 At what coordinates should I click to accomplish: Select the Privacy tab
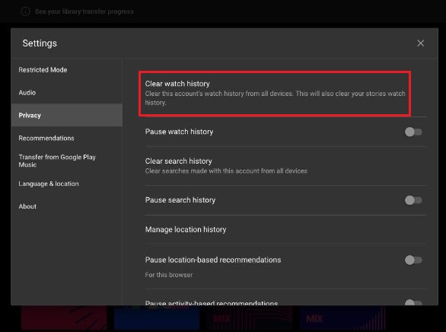tap(67, 115)
